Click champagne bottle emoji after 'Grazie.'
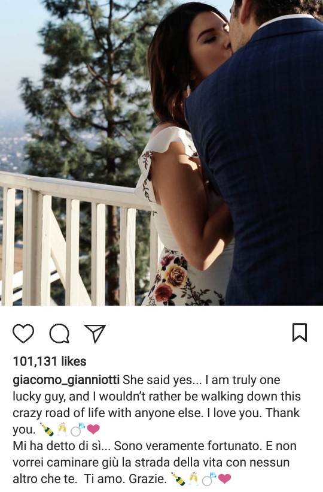 178,479
